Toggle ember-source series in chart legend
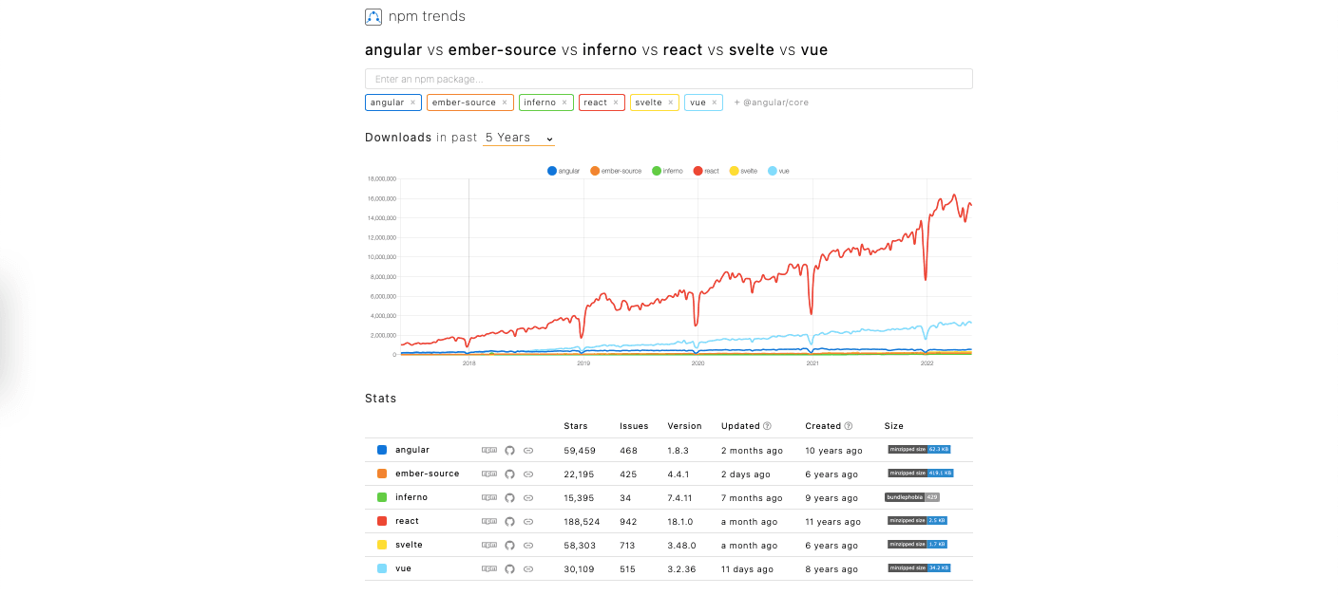This screenshot has width=1338, height=595. click(x=616, y=171)
